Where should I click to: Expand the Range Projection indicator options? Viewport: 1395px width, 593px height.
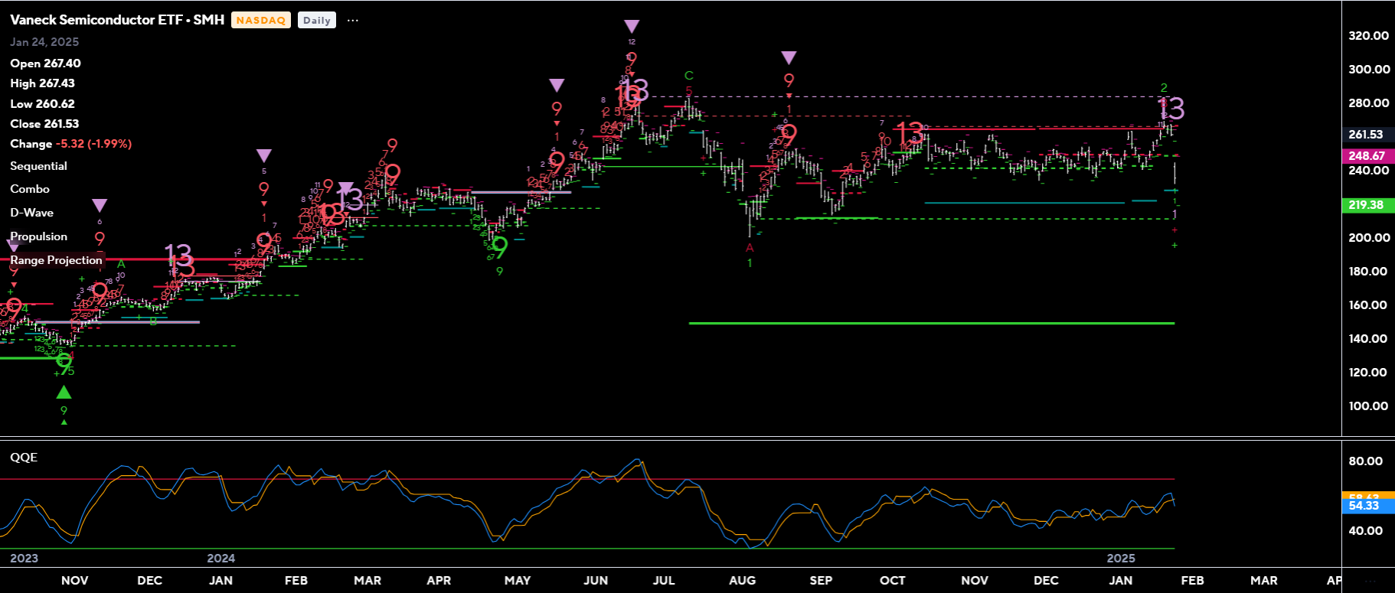pyautogui.click(x=56, y=260)
